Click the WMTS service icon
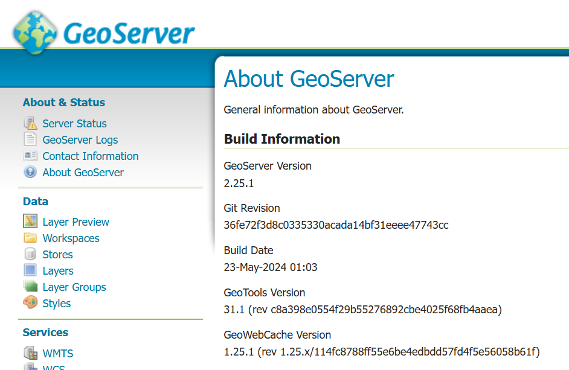 coord(30,353)
